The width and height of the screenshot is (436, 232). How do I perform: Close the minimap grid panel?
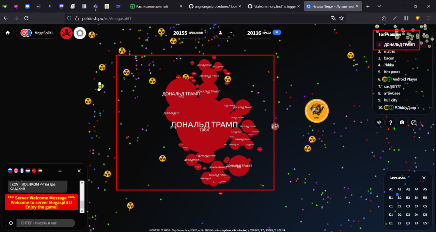(x=424, y=178)
